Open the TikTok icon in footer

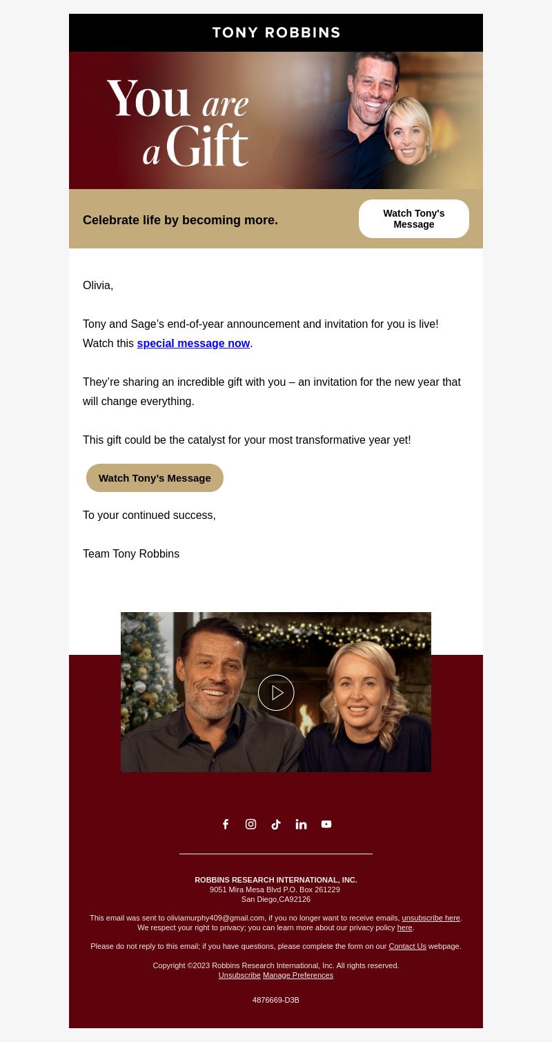click(276, 824)
